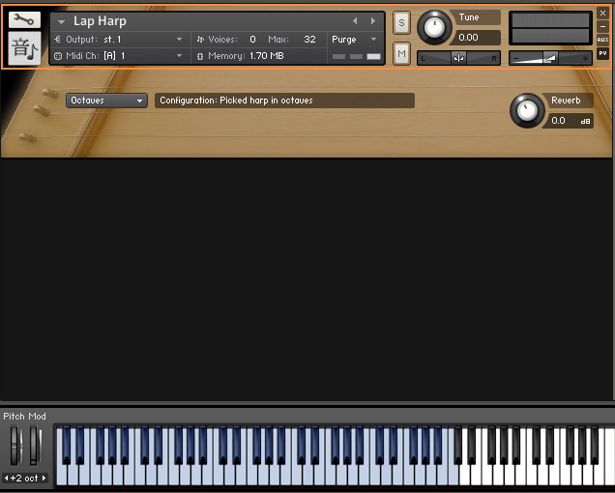The height and width of the screenshot is (493, 615).
Task: Remove the instrument with the X button
Action: 602,14
